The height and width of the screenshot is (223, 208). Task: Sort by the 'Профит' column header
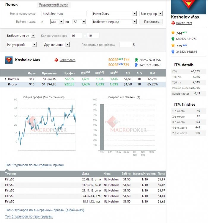[69, 73]
